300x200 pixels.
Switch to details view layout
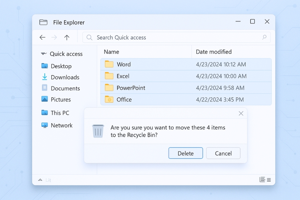[x=263, y=179]
